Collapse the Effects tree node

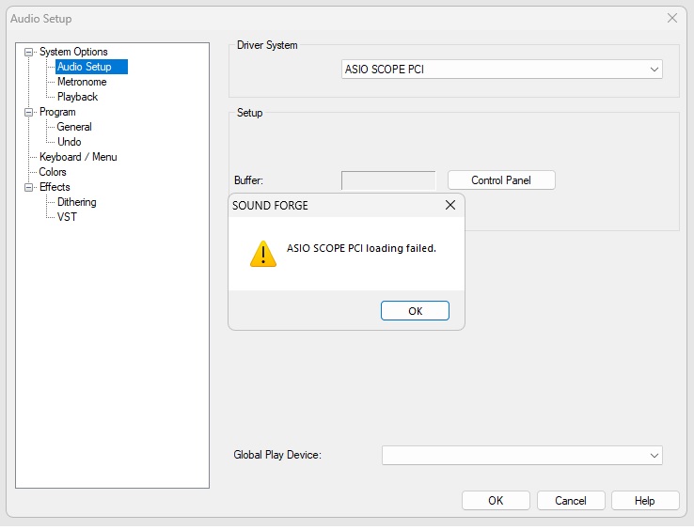click(x=29, y=188)
